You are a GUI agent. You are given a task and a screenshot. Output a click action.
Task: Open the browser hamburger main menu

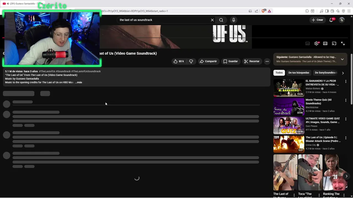coord(349,11)
